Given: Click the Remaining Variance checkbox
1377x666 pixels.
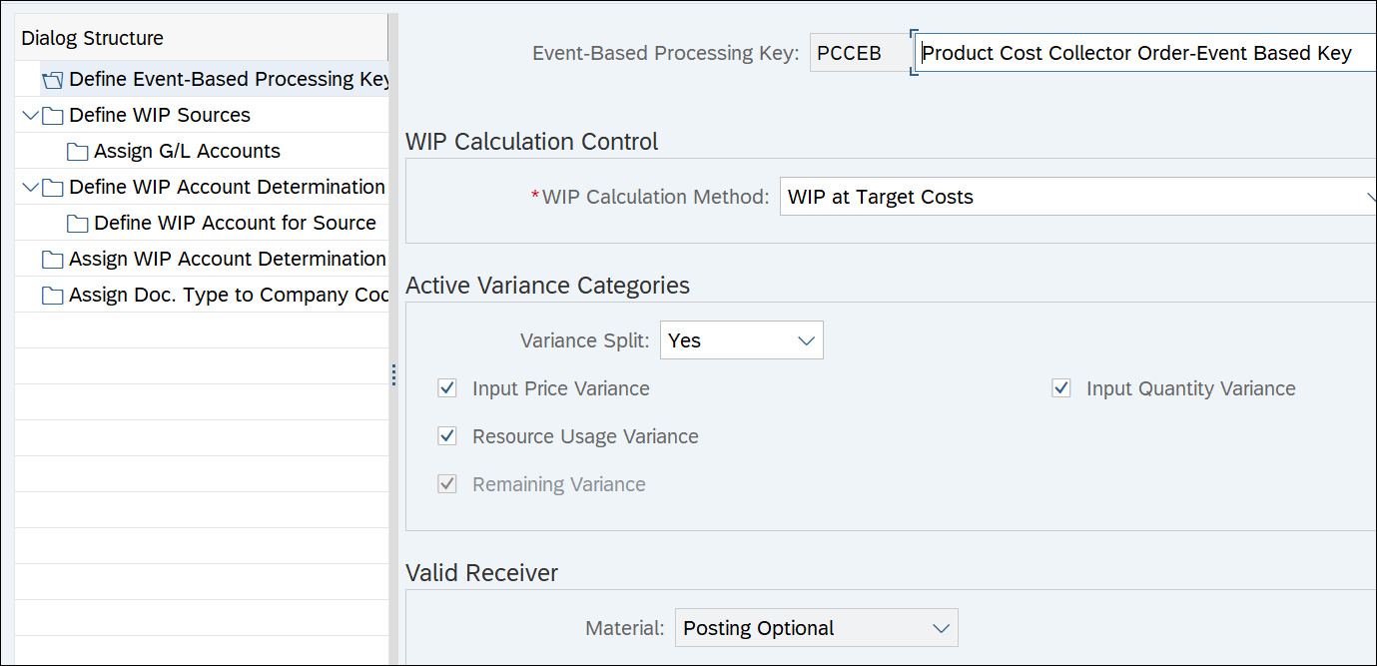Looking at the screenshot, I should tap(447, 484).
